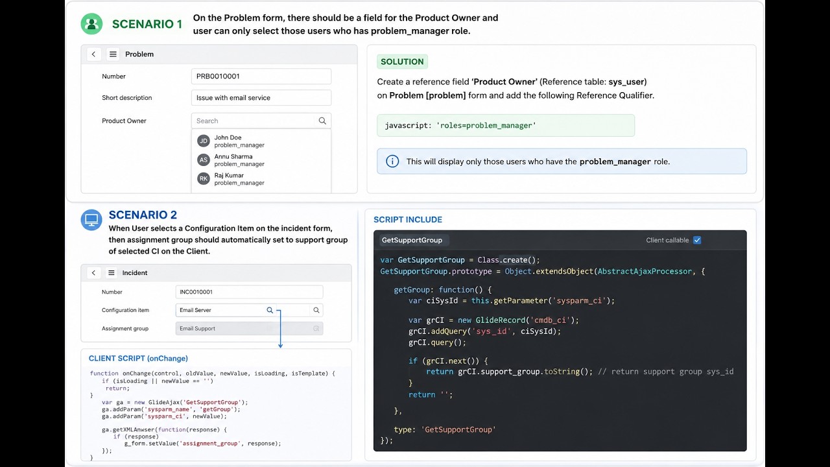Image resolution: width=830 pixels, height=467 pixels.
Task: Click the Incident form title
Action: [135, 273]
